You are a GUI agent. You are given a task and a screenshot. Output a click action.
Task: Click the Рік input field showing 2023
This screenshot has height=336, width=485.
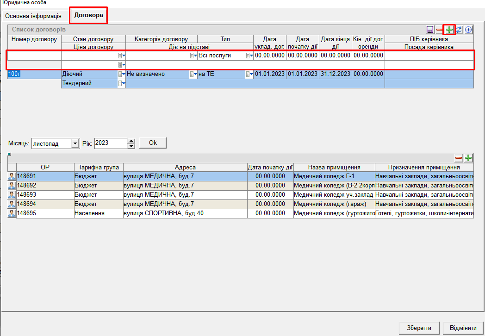[x=110, y=143]
